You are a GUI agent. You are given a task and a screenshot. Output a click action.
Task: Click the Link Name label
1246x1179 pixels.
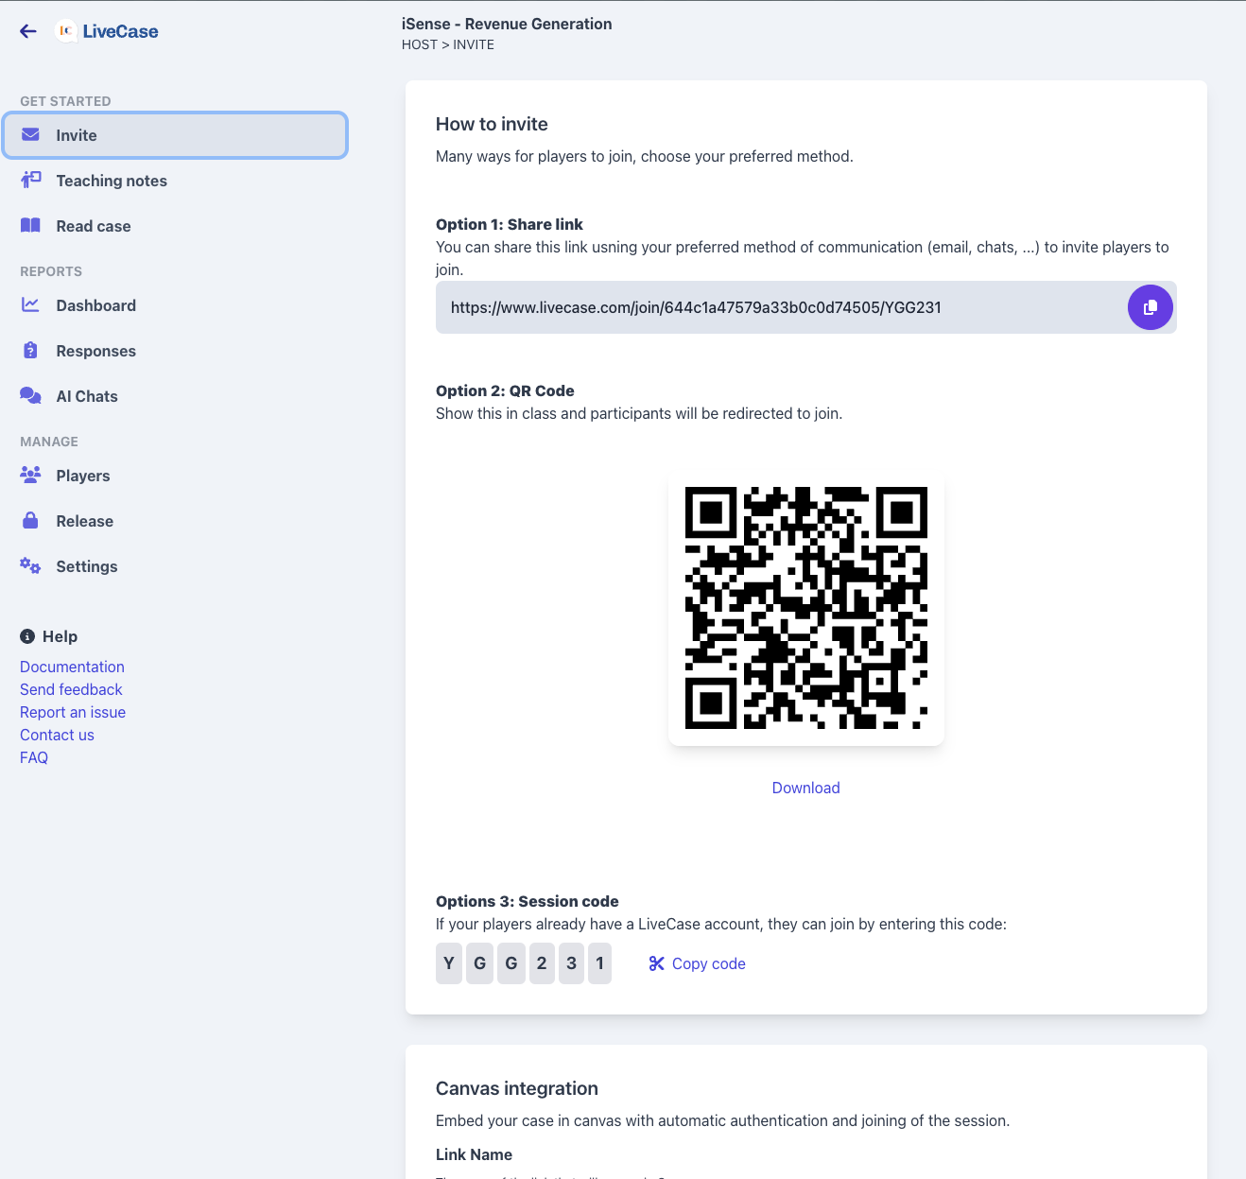pyautogui.click(x=474, y=1154)
